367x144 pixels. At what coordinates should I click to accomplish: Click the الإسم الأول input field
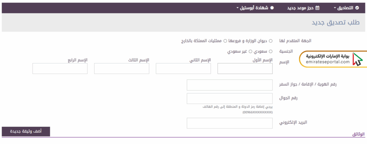coord(245,68)
